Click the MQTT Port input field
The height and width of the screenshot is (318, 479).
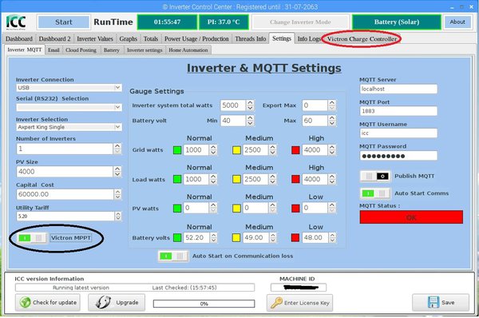point(398,111)
